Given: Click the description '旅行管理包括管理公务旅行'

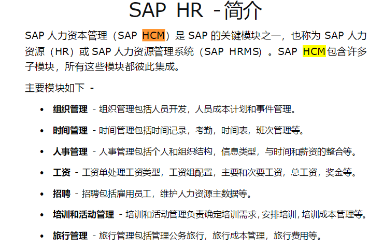Looking at the screenshot, I should point(151,236).
